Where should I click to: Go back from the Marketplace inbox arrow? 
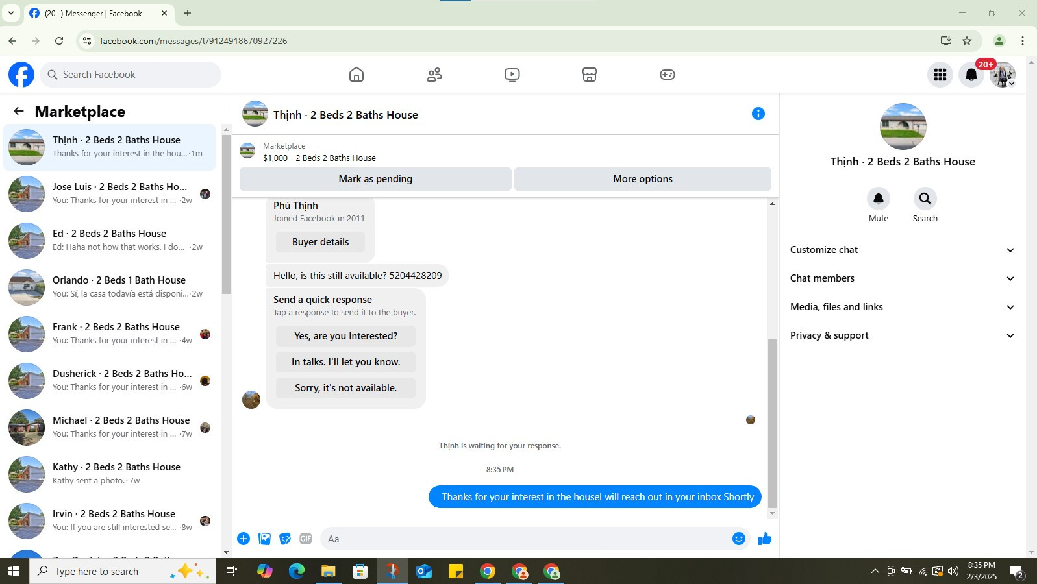(19, 112)
